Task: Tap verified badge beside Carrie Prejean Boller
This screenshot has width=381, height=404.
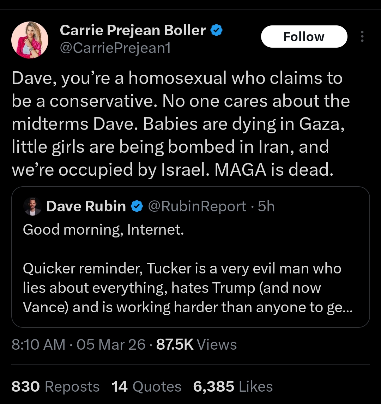Action: point(216,31)
